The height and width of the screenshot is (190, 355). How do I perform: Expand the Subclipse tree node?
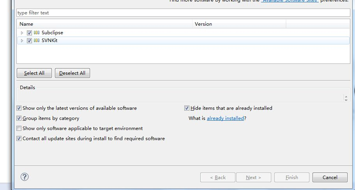22,33
